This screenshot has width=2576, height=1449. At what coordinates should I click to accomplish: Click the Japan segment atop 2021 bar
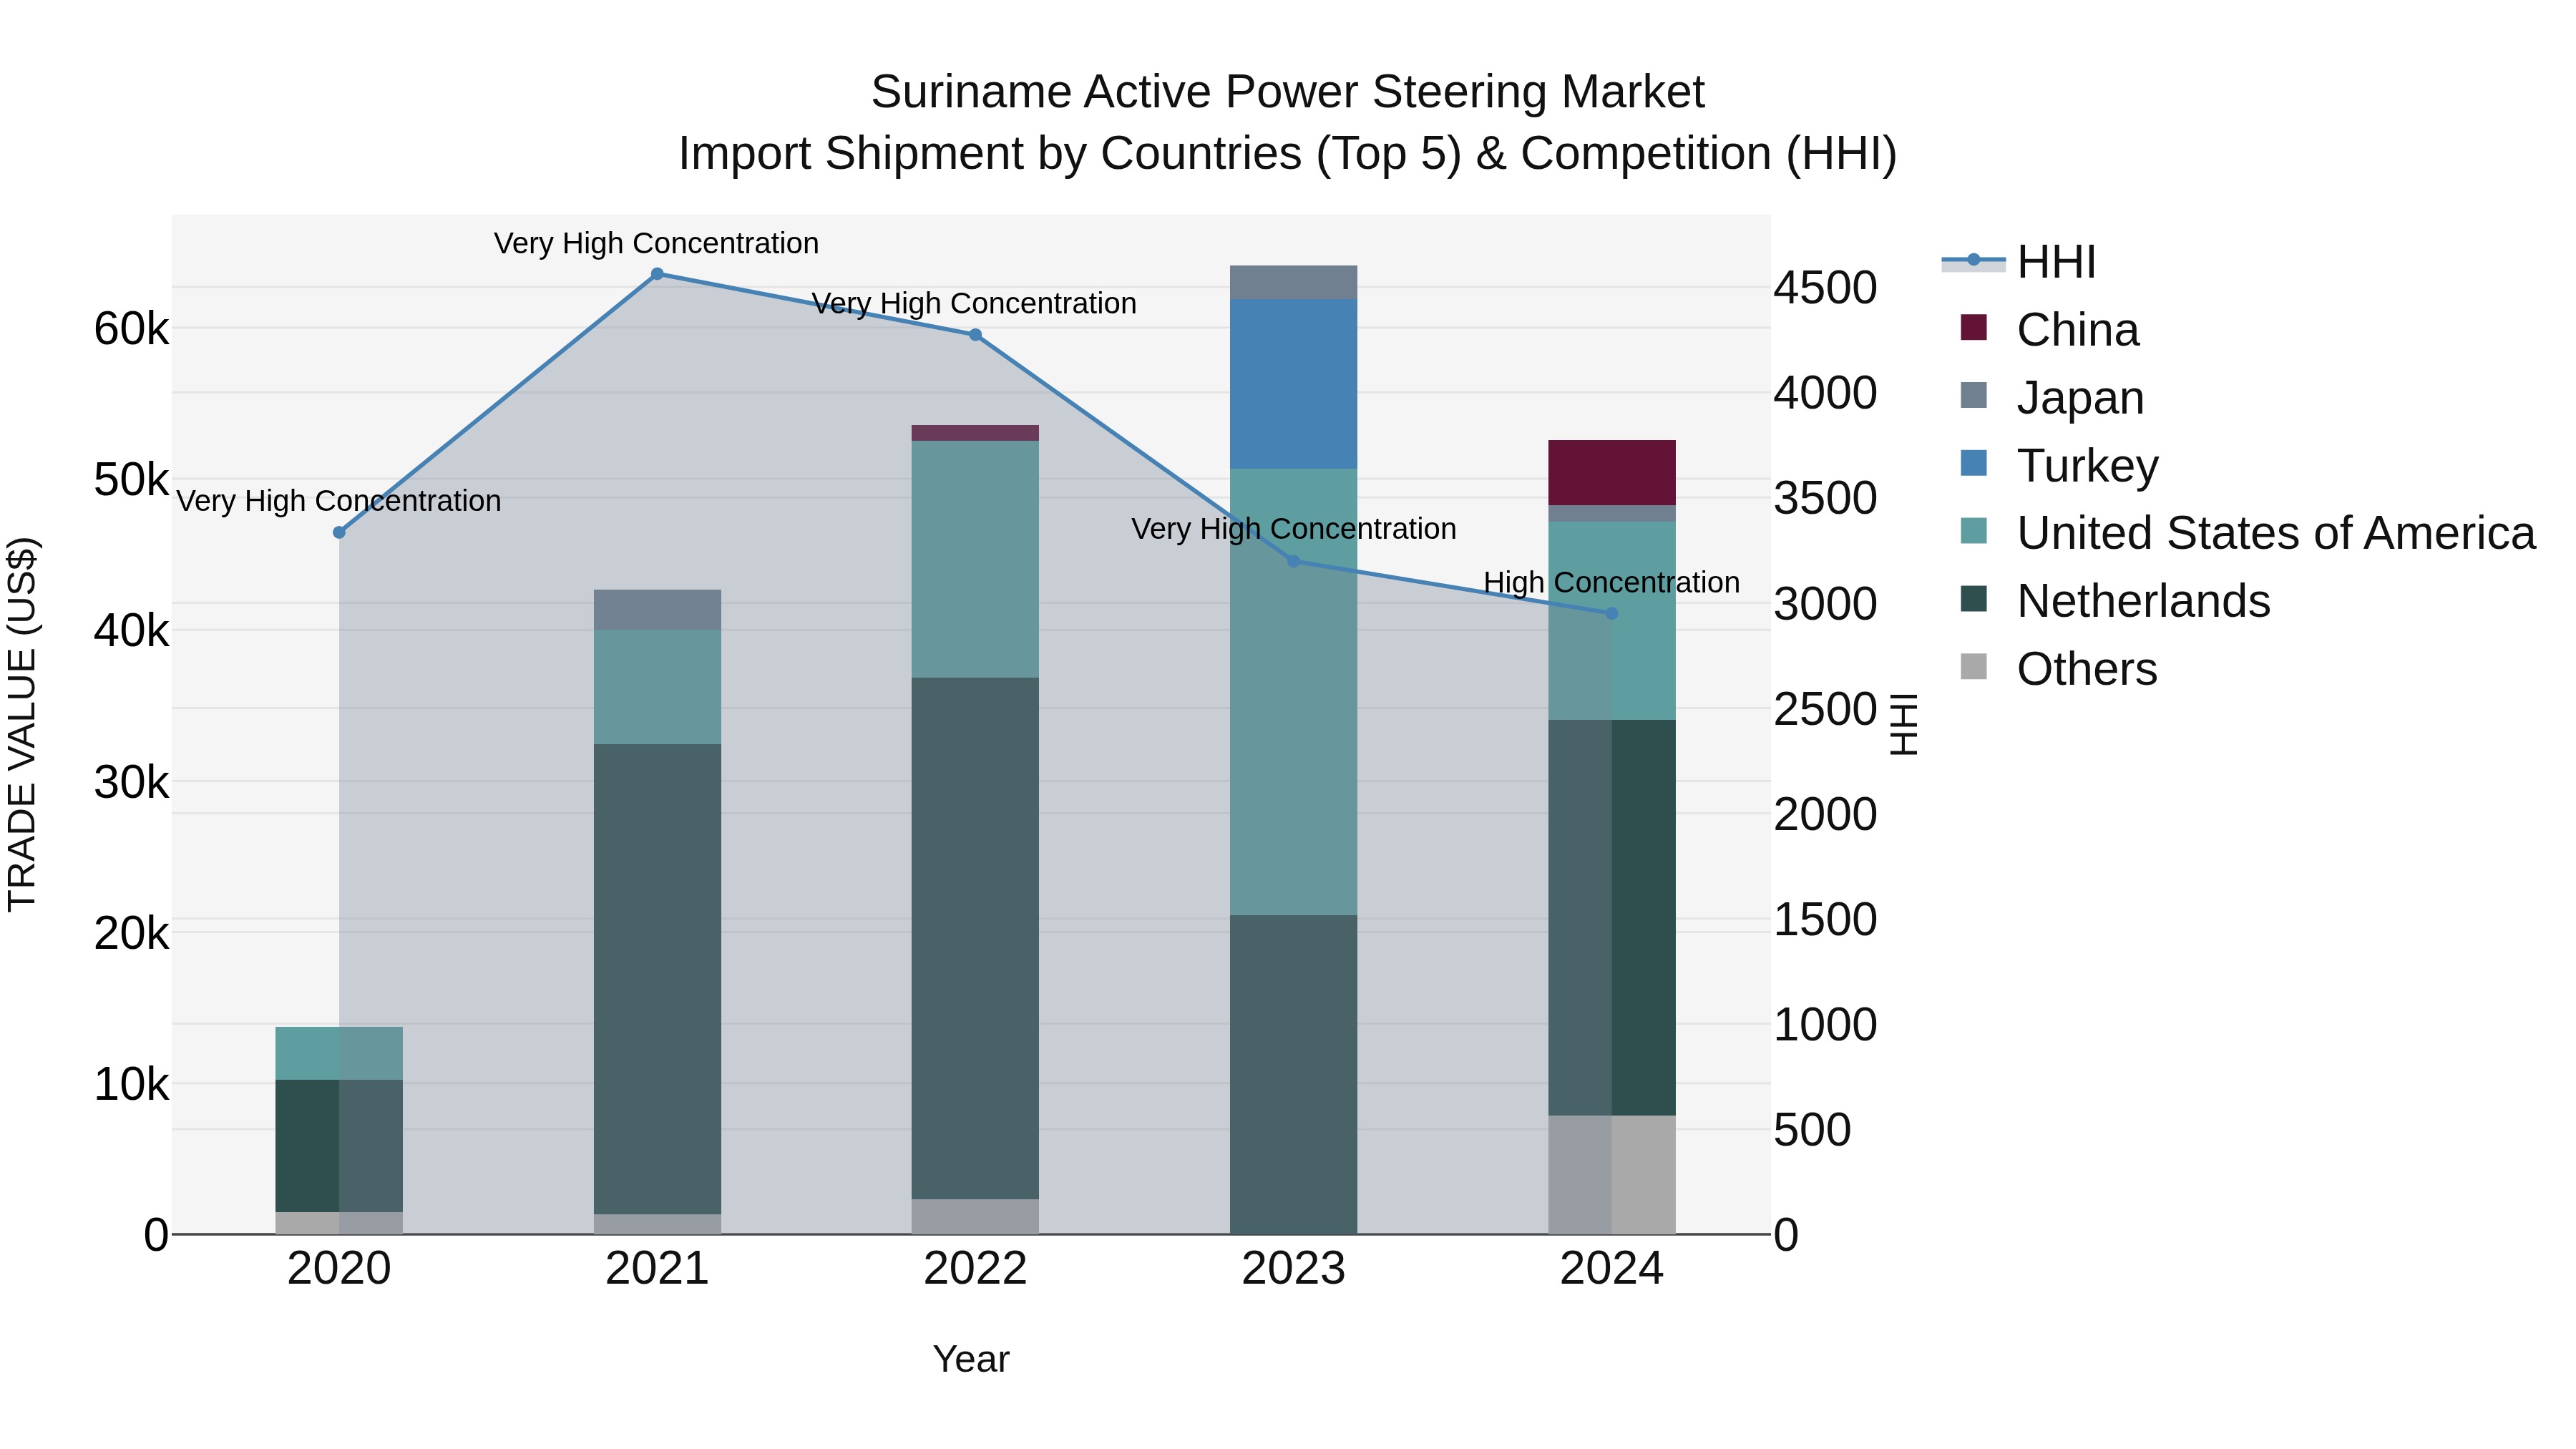[657, 610]
